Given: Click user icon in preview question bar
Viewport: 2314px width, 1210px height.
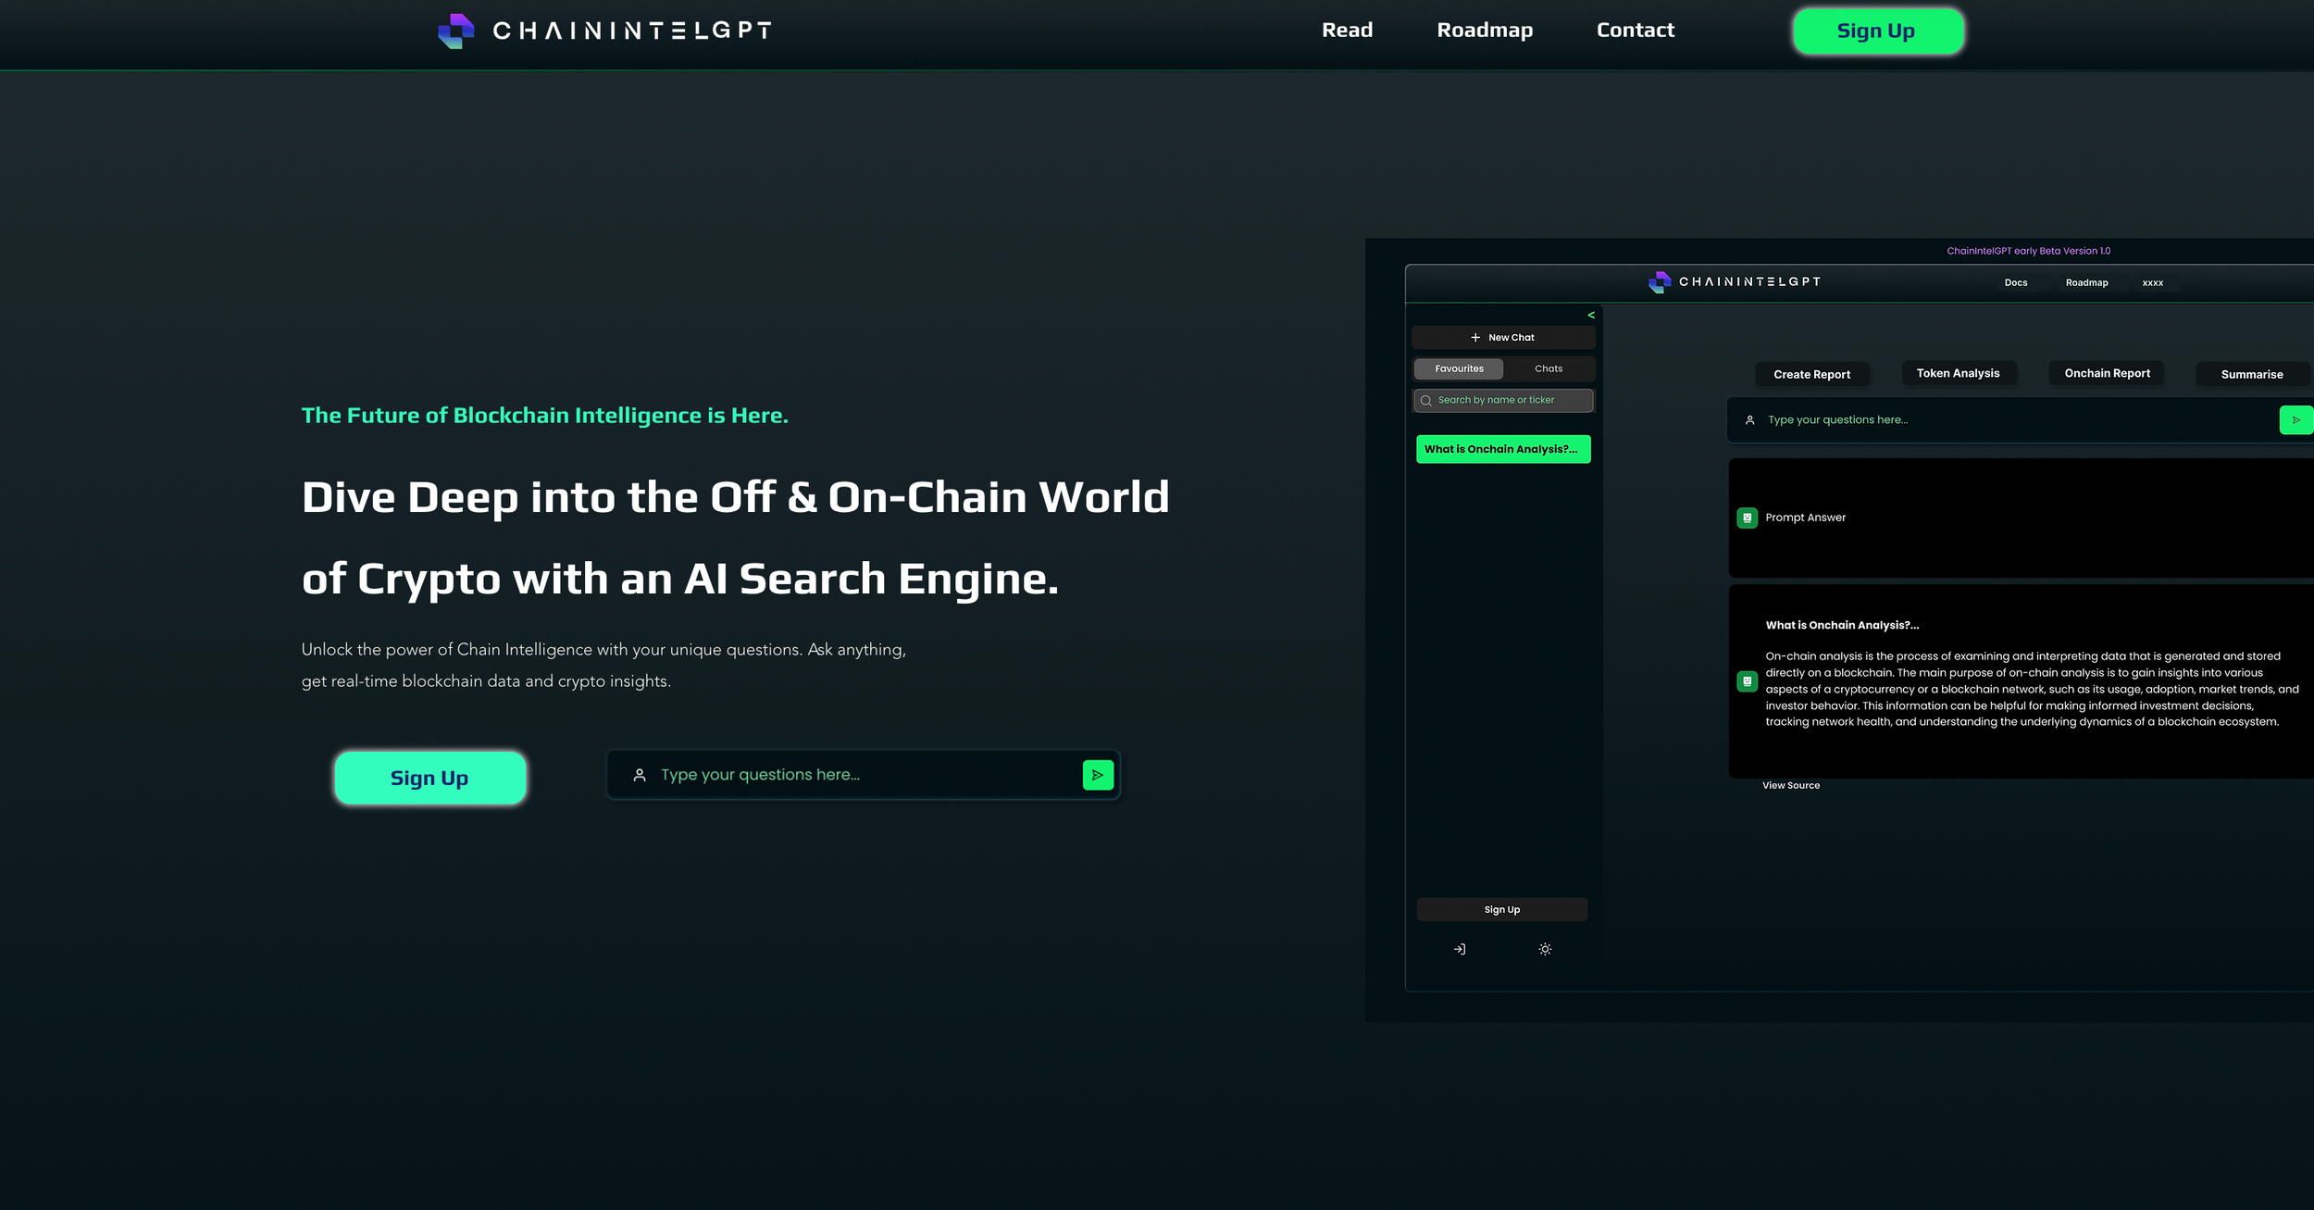Looking at the screenshot, I should pyautogui.click(x=1749, y=420).
